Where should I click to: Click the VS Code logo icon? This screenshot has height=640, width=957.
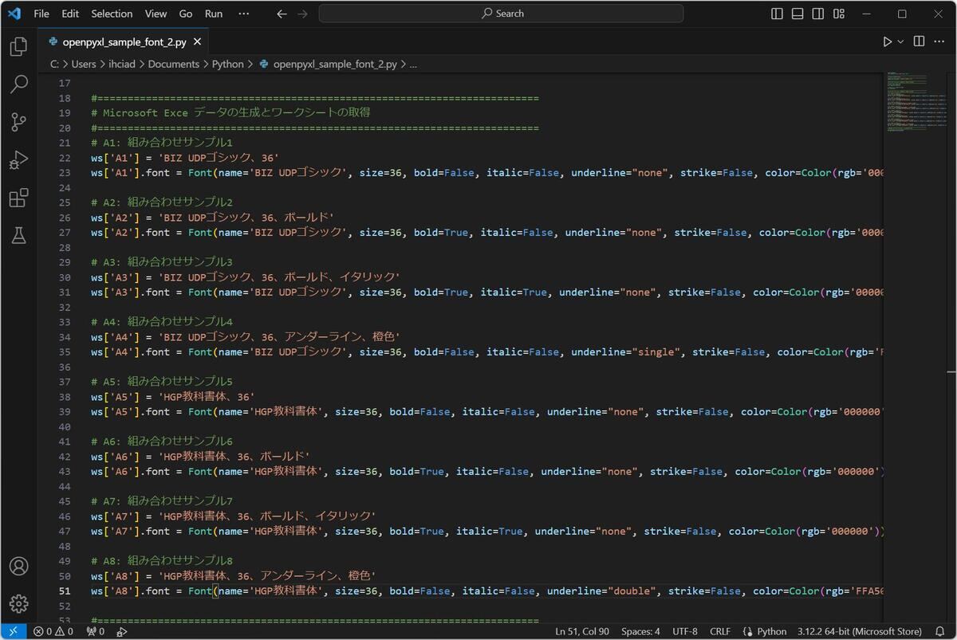tap(14, 14)
